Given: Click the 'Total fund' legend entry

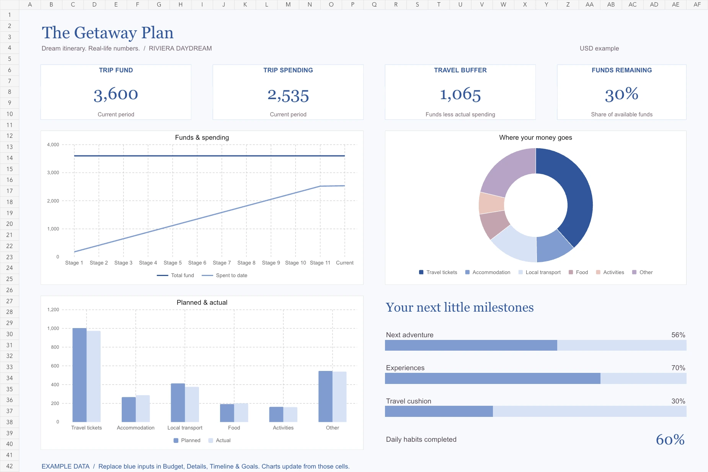Looking at the screenshot, I should pos(175,275).
